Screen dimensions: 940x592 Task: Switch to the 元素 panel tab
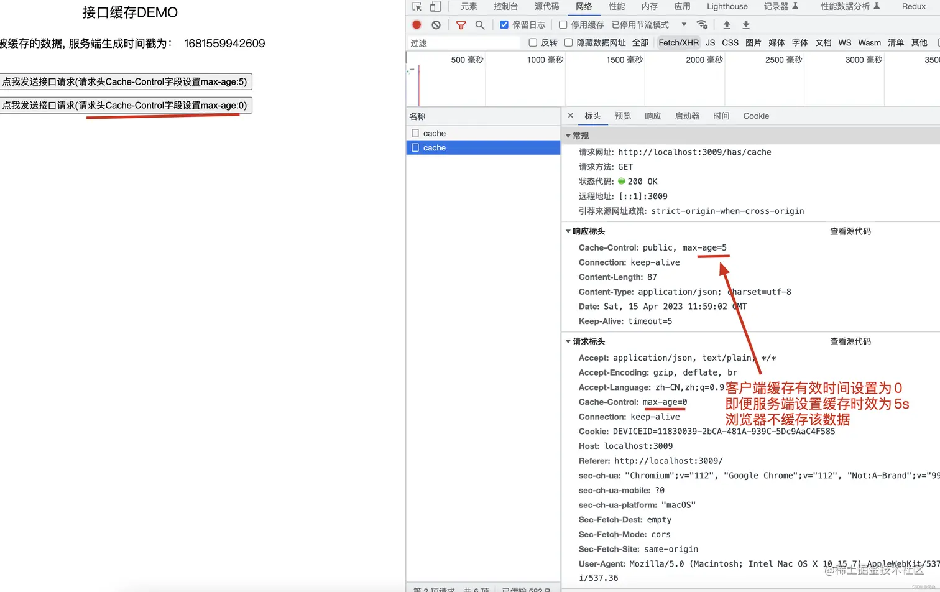pyautogui.click(x=469, y=6)
